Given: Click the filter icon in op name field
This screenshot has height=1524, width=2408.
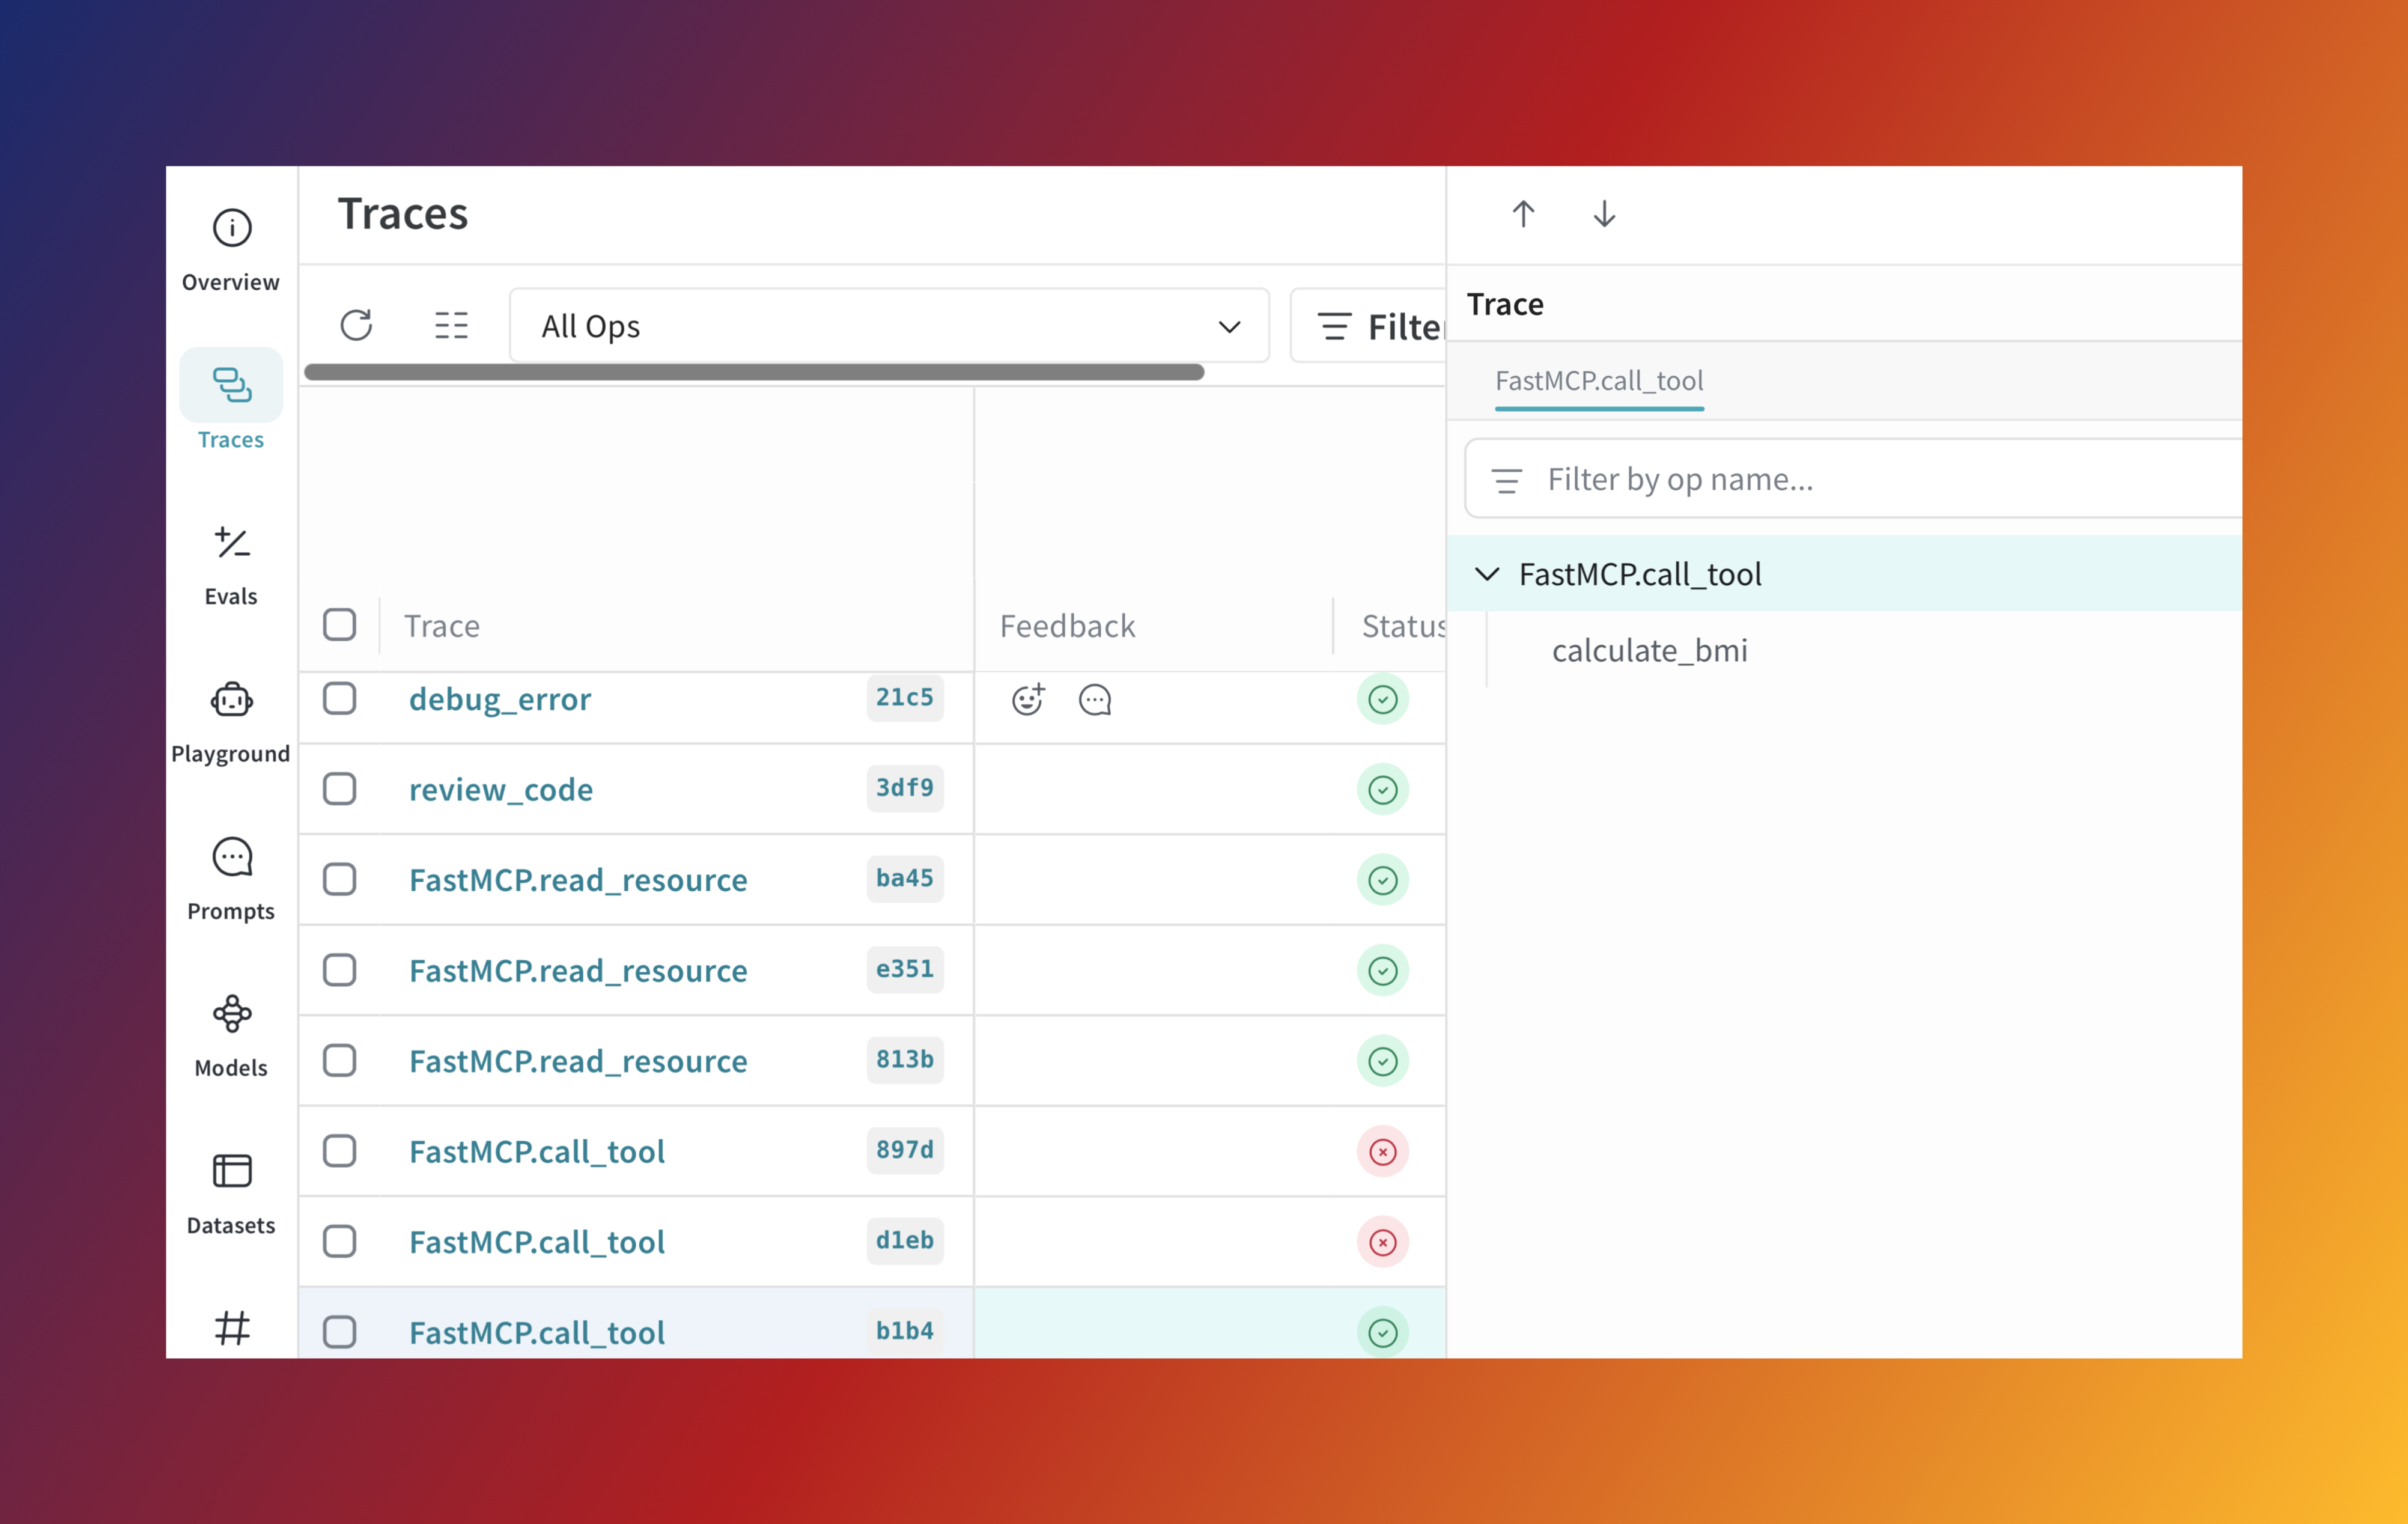Looking at the screenshot, I should tap(1506, 480).
